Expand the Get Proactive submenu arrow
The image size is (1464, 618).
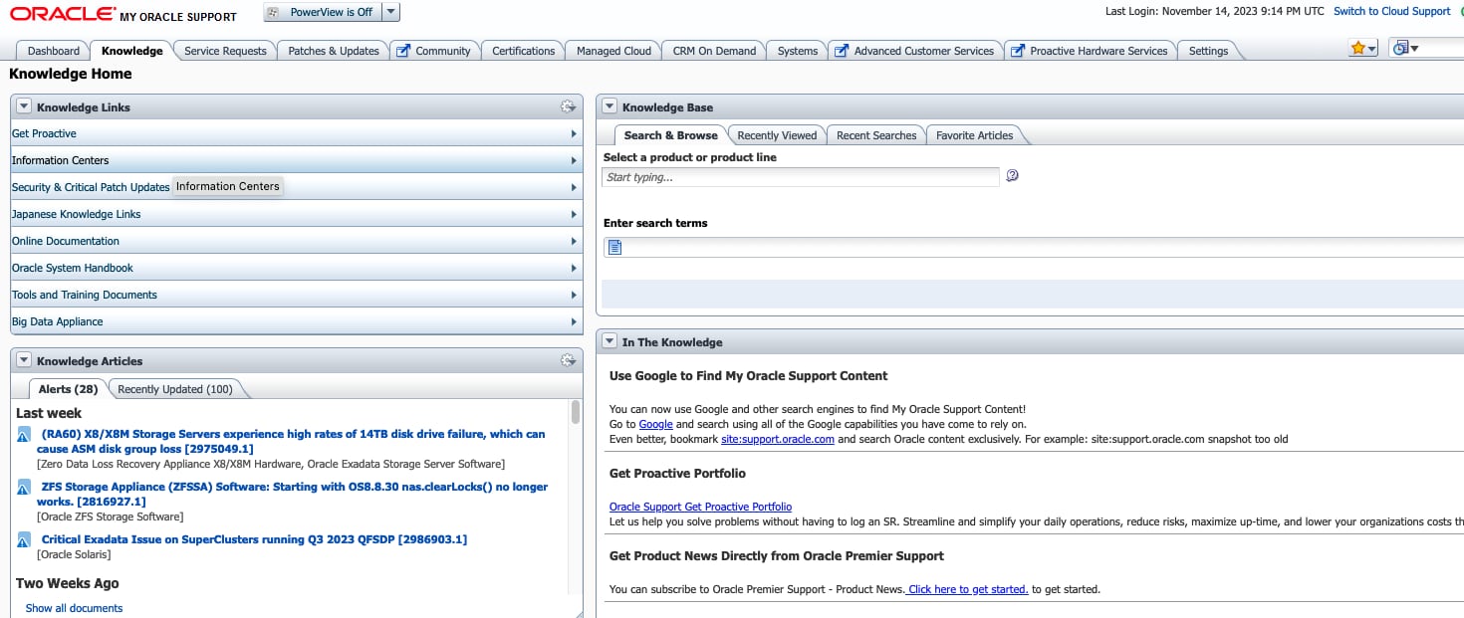pos(574,134)
